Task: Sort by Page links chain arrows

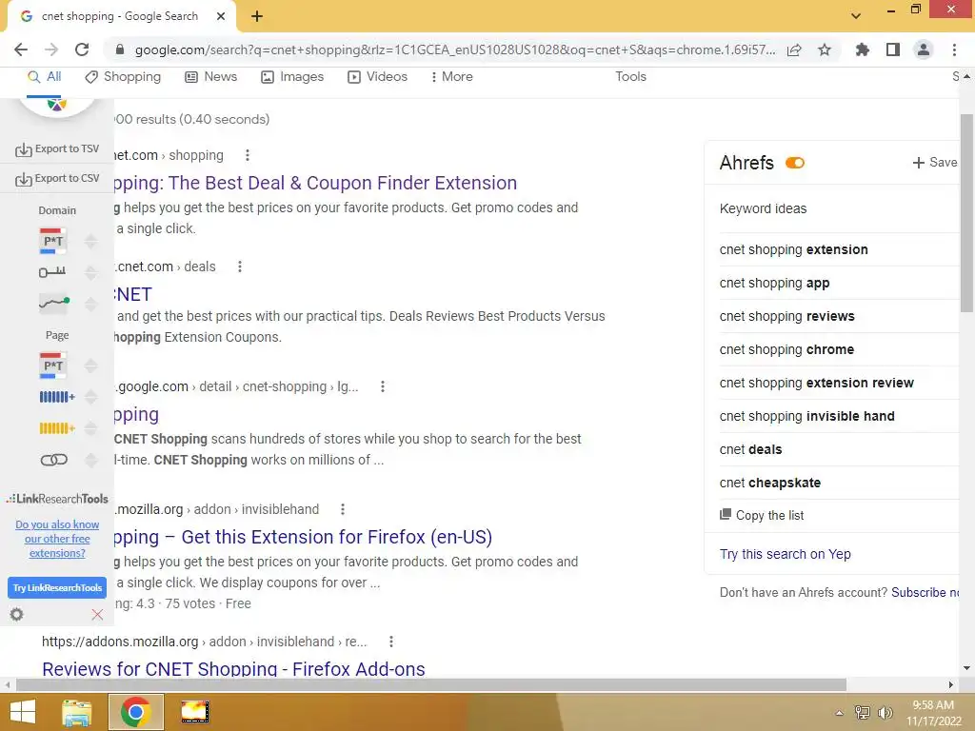Action: [x=90, y=460]
